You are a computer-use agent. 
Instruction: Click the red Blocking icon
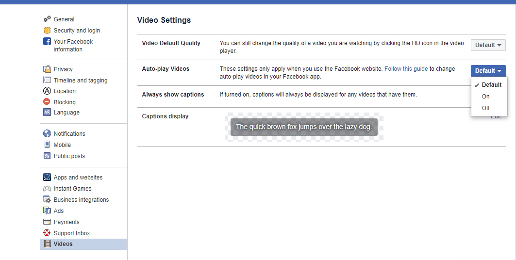click(x=47, y=102)
